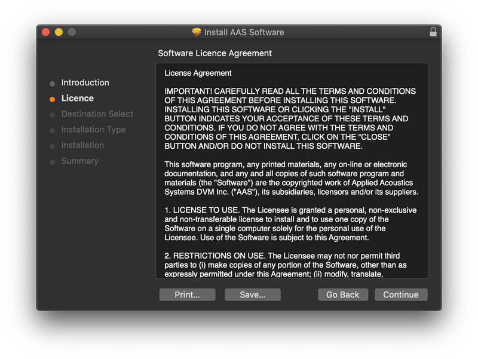
Task: Click the 2. RESTRICTIONS ON USE paragraph
Action: (x=286, y=265)
